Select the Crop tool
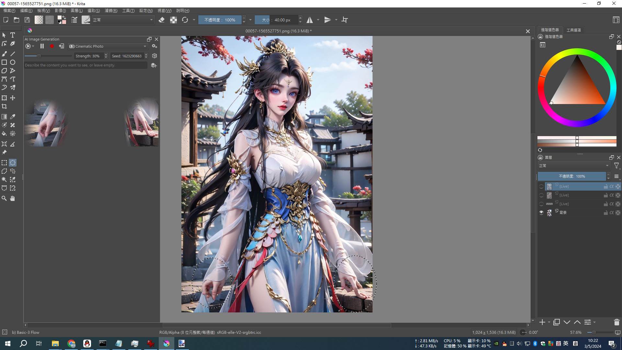Viewport: 622px width, 350px height. click(4, 107)
